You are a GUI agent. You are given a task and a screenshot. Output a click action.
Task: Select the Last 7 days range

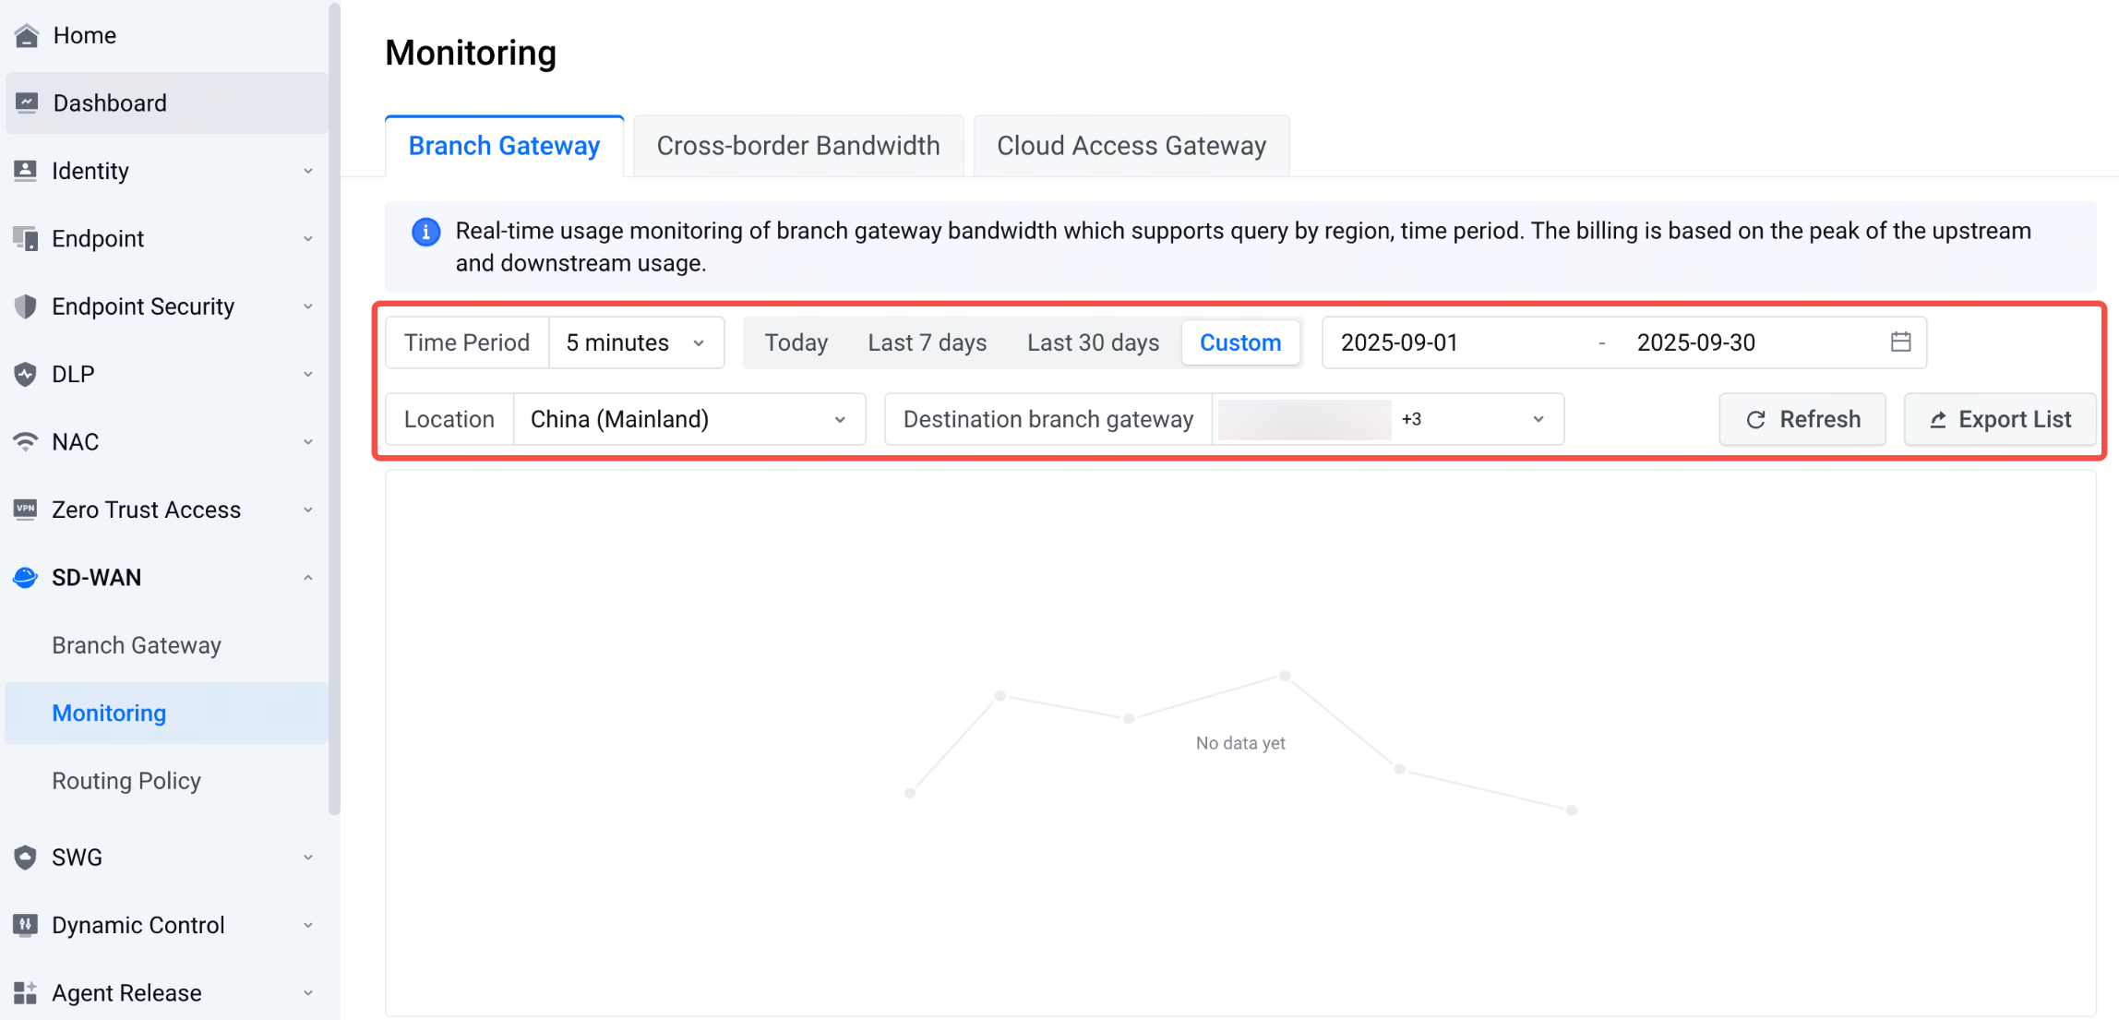click(x=927, y=342)
